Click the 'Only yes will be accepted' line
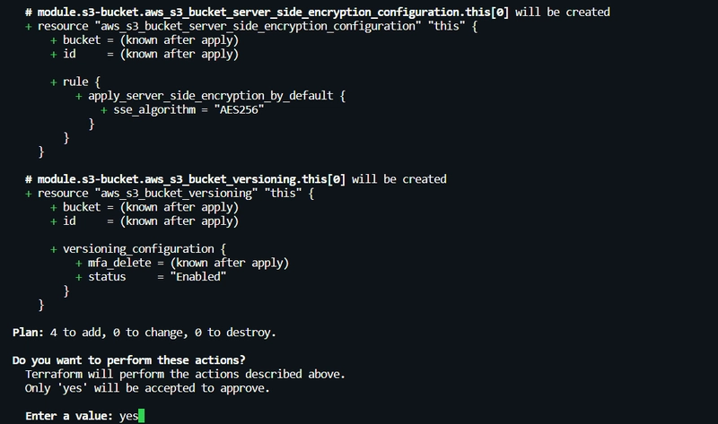 (x=147, y=388)
